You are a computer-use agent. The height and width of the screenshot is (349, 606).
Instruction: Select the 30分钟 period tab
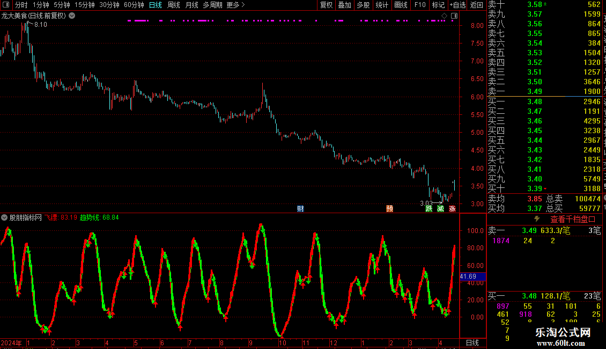pos(109,5)
